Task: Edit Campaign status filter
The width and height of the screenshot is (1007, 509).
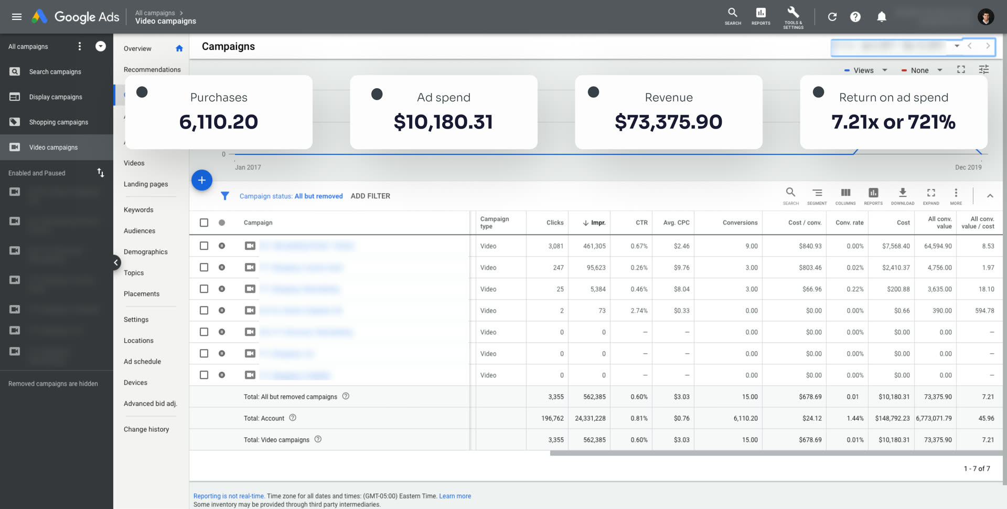Action: (x=291, y=196)
